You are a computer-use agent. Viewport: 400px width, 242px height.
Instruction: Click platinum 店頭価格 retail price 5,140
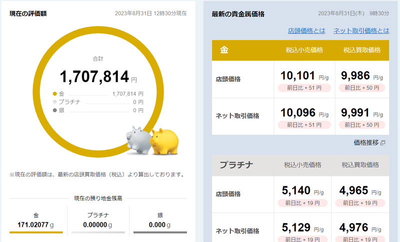pyautogui.click(x=296, y=190)
